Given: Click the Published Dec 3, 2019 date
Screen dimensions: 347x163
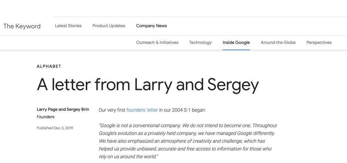Looking at the screenshot, I should click(x=55, y=128).
